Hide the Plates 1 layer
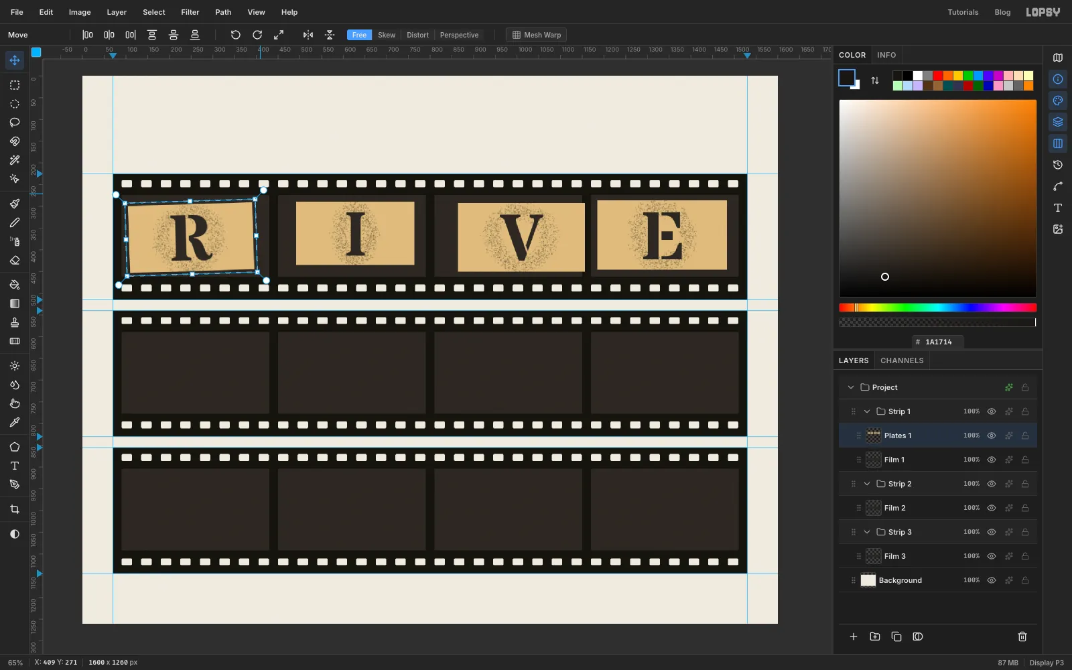Image resolution: width=1072 pixels, height=670 pixels. (x=992, y=435)
